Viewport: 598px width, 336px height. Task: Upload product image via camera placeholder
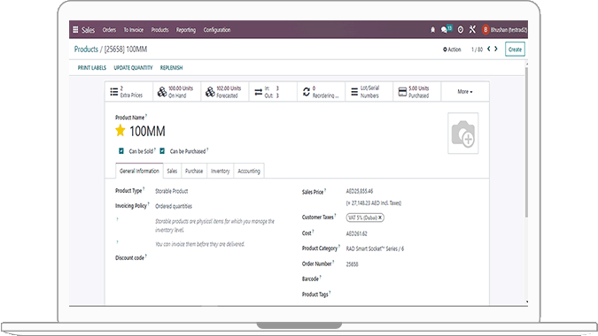tap(463, 134)
